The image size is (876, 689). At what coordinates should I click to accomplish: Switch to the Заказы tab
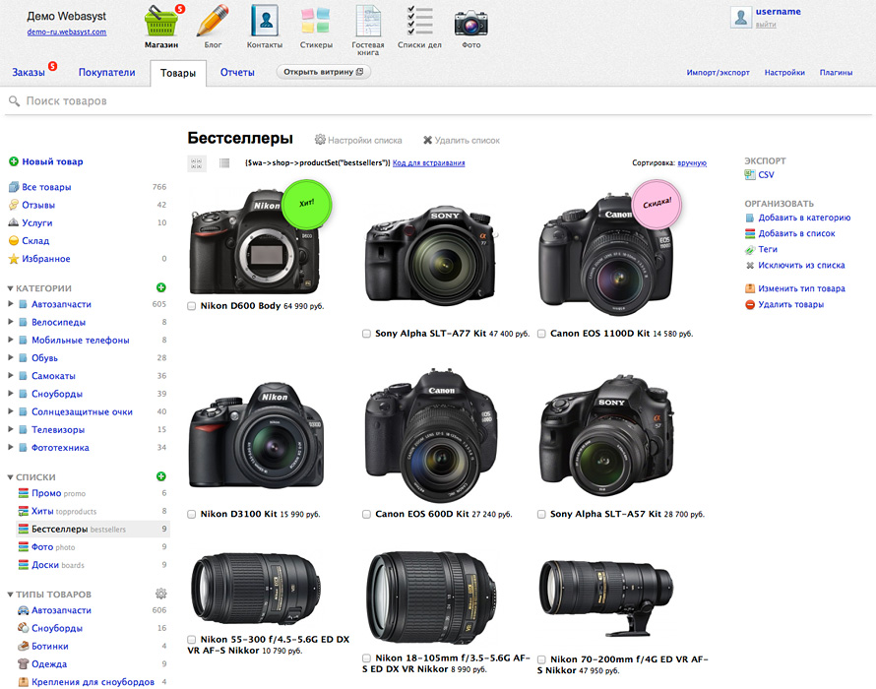(29, 72)
